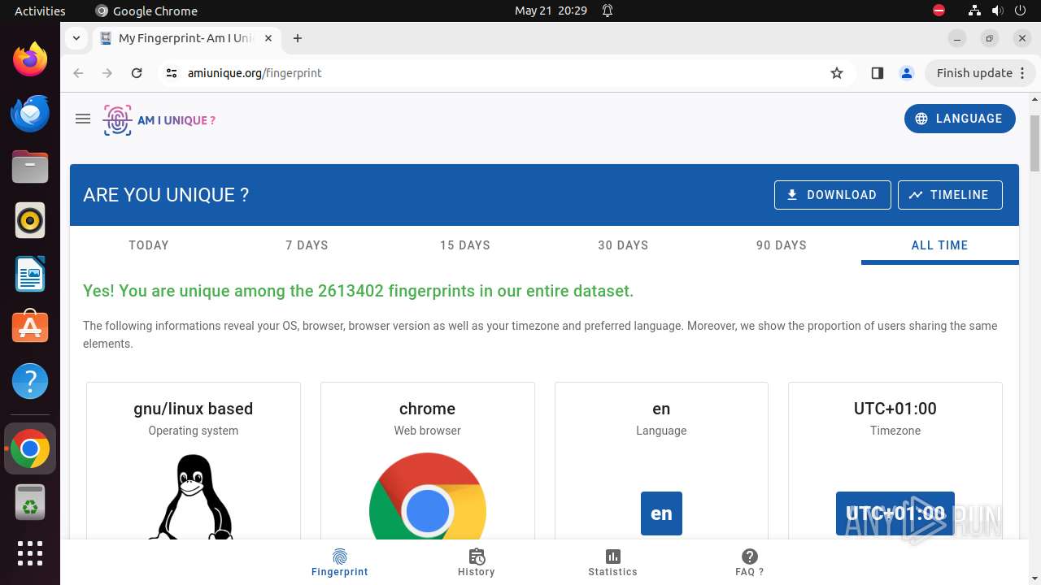Select the 30 Days tab

[x=623, y=245]
